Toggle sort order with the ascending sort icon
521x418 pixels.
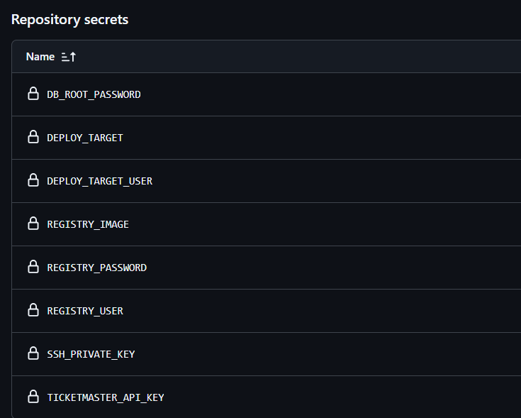[69, 57]
